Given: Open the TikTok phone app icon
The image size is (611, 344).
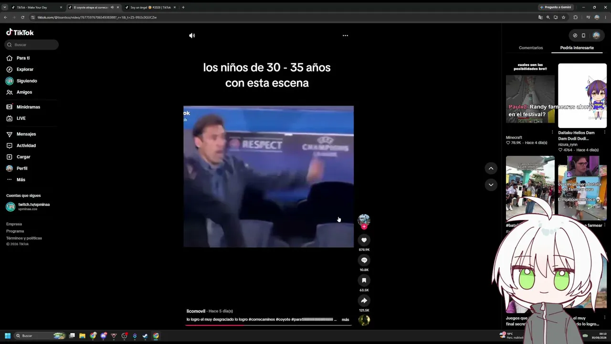Looking at the screenshot, I should [583, 35].
